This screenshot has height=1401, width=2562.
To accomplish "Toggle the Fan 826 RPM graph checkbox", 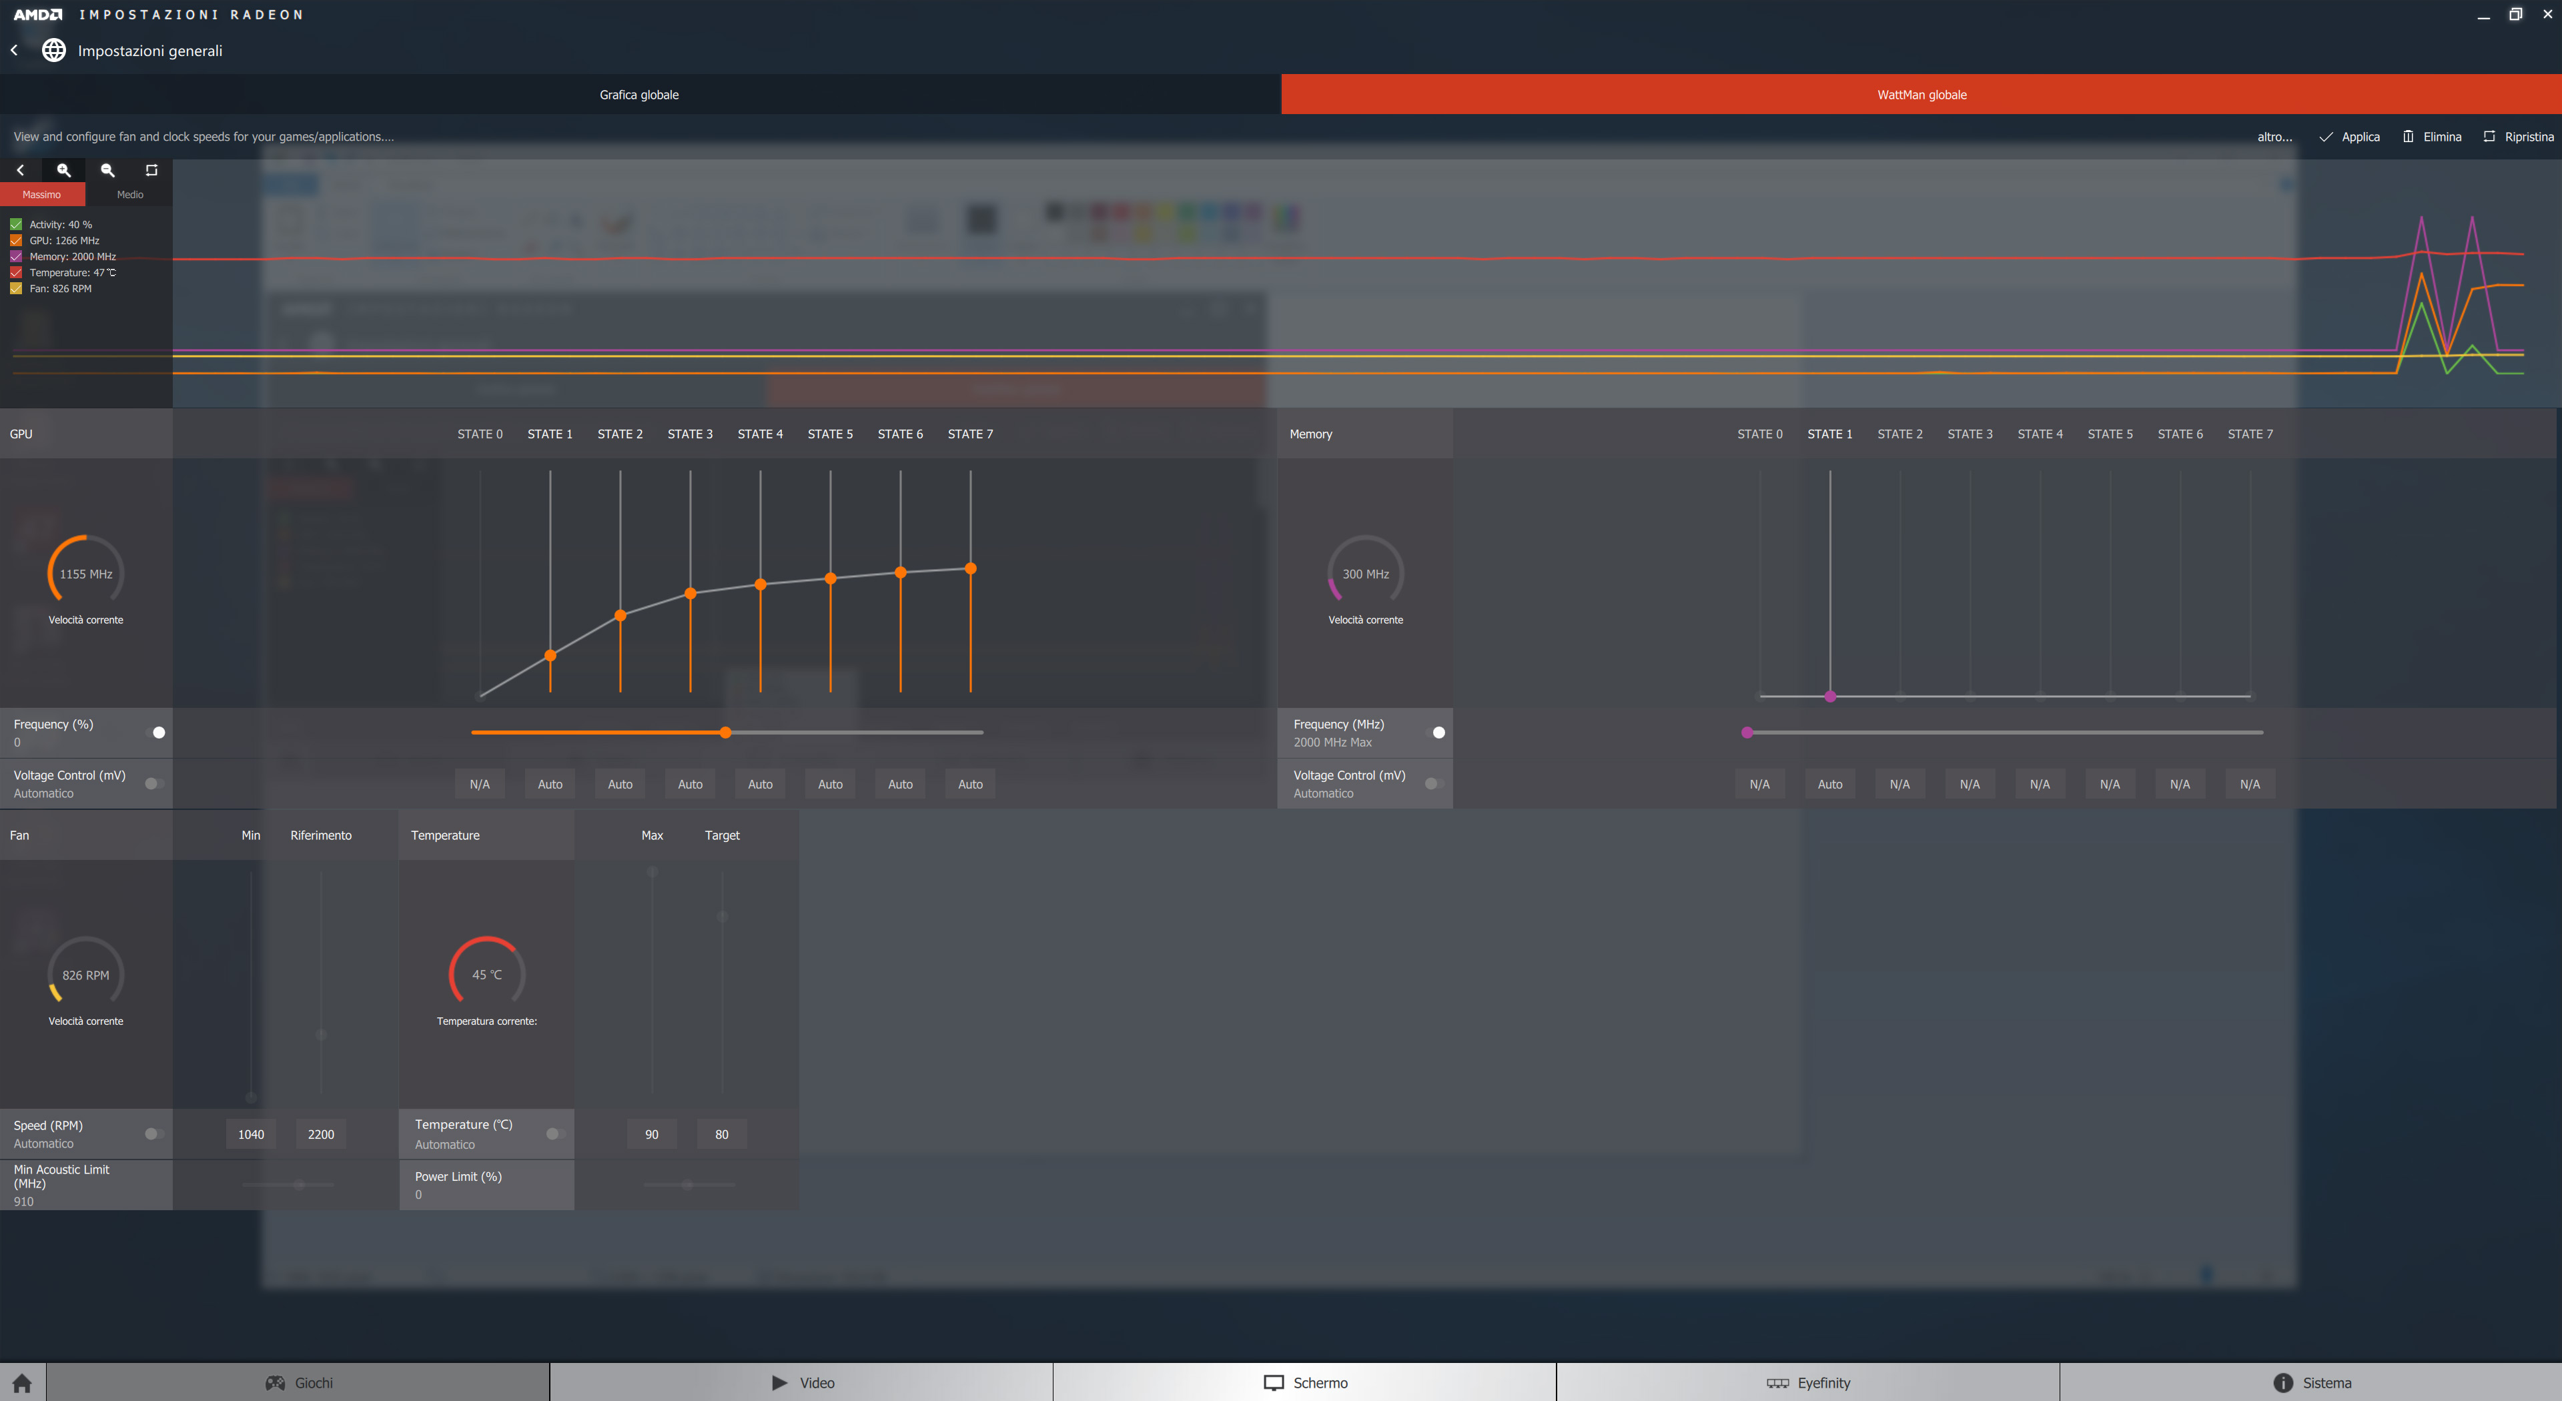I will [x=16, y=288].
